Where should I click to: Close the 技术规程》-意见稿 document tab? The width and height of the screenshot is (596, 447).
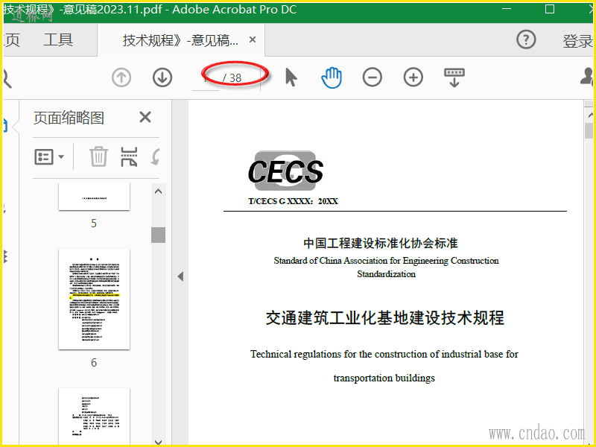click(253, 39)
